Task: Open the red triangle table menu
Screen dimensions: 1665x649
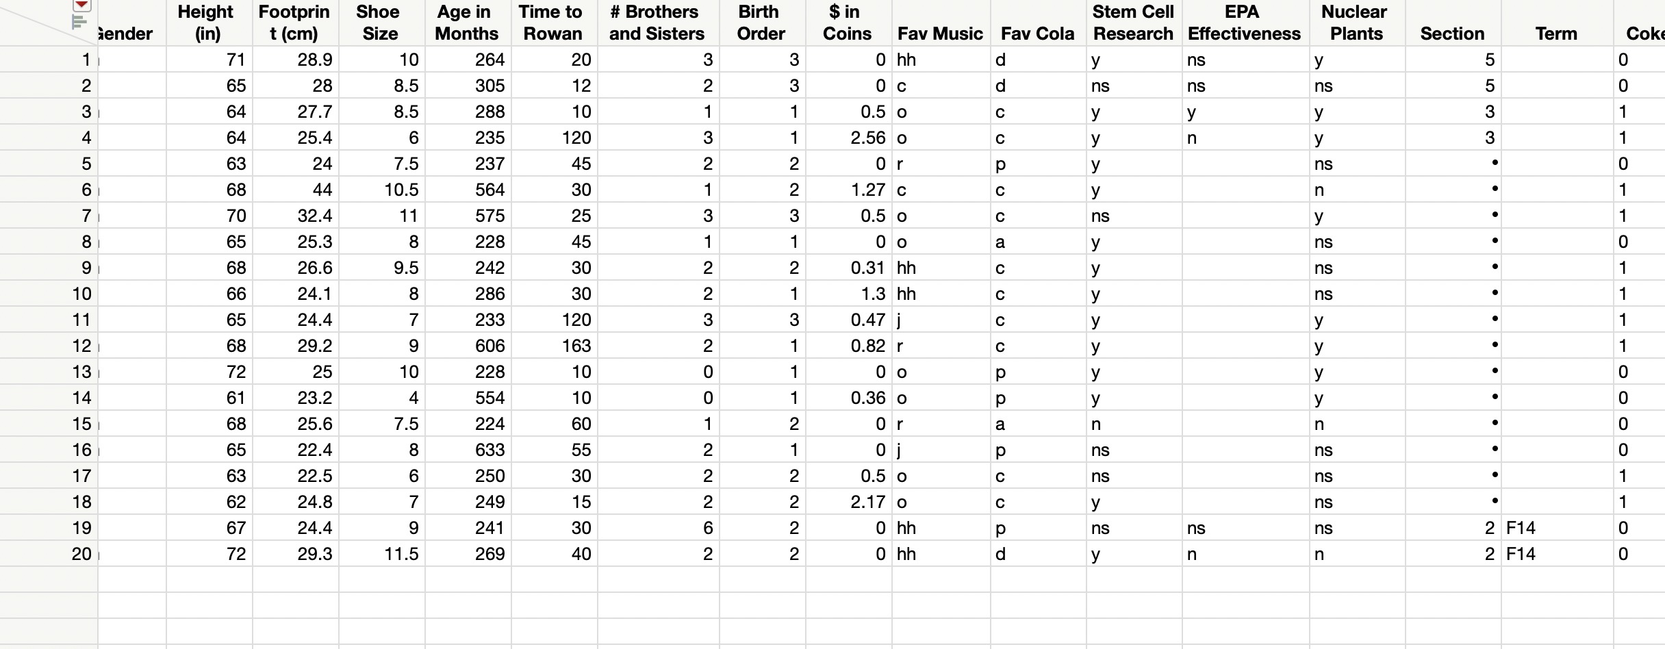Action: (81, 5)
